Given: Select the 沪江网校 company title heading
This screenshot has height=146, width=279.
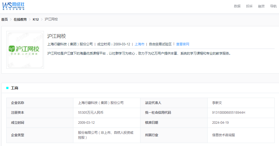Looking at the screenshot, I should [56, 36].
